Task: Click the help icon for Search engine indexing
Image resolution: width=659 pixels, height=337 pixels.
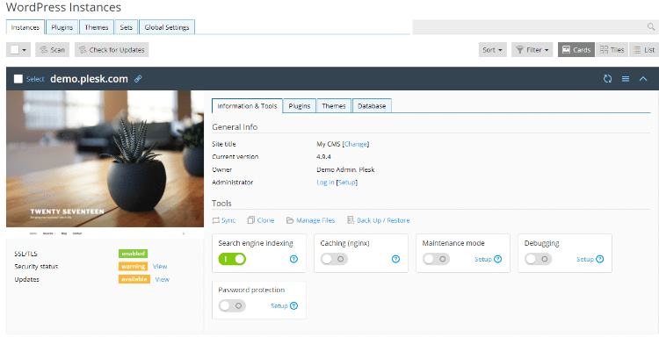Action: (293, 259)
